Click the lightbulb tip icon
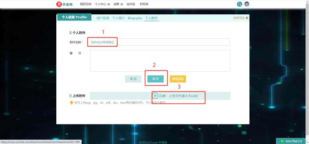 pyautogui.click(x=72, y=103)
